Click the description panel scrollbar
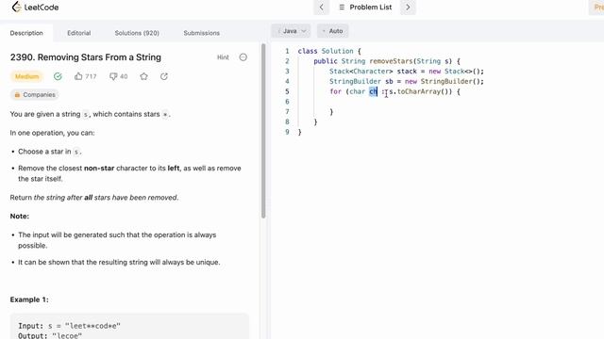The image size is (604, 339). [263, 131]
